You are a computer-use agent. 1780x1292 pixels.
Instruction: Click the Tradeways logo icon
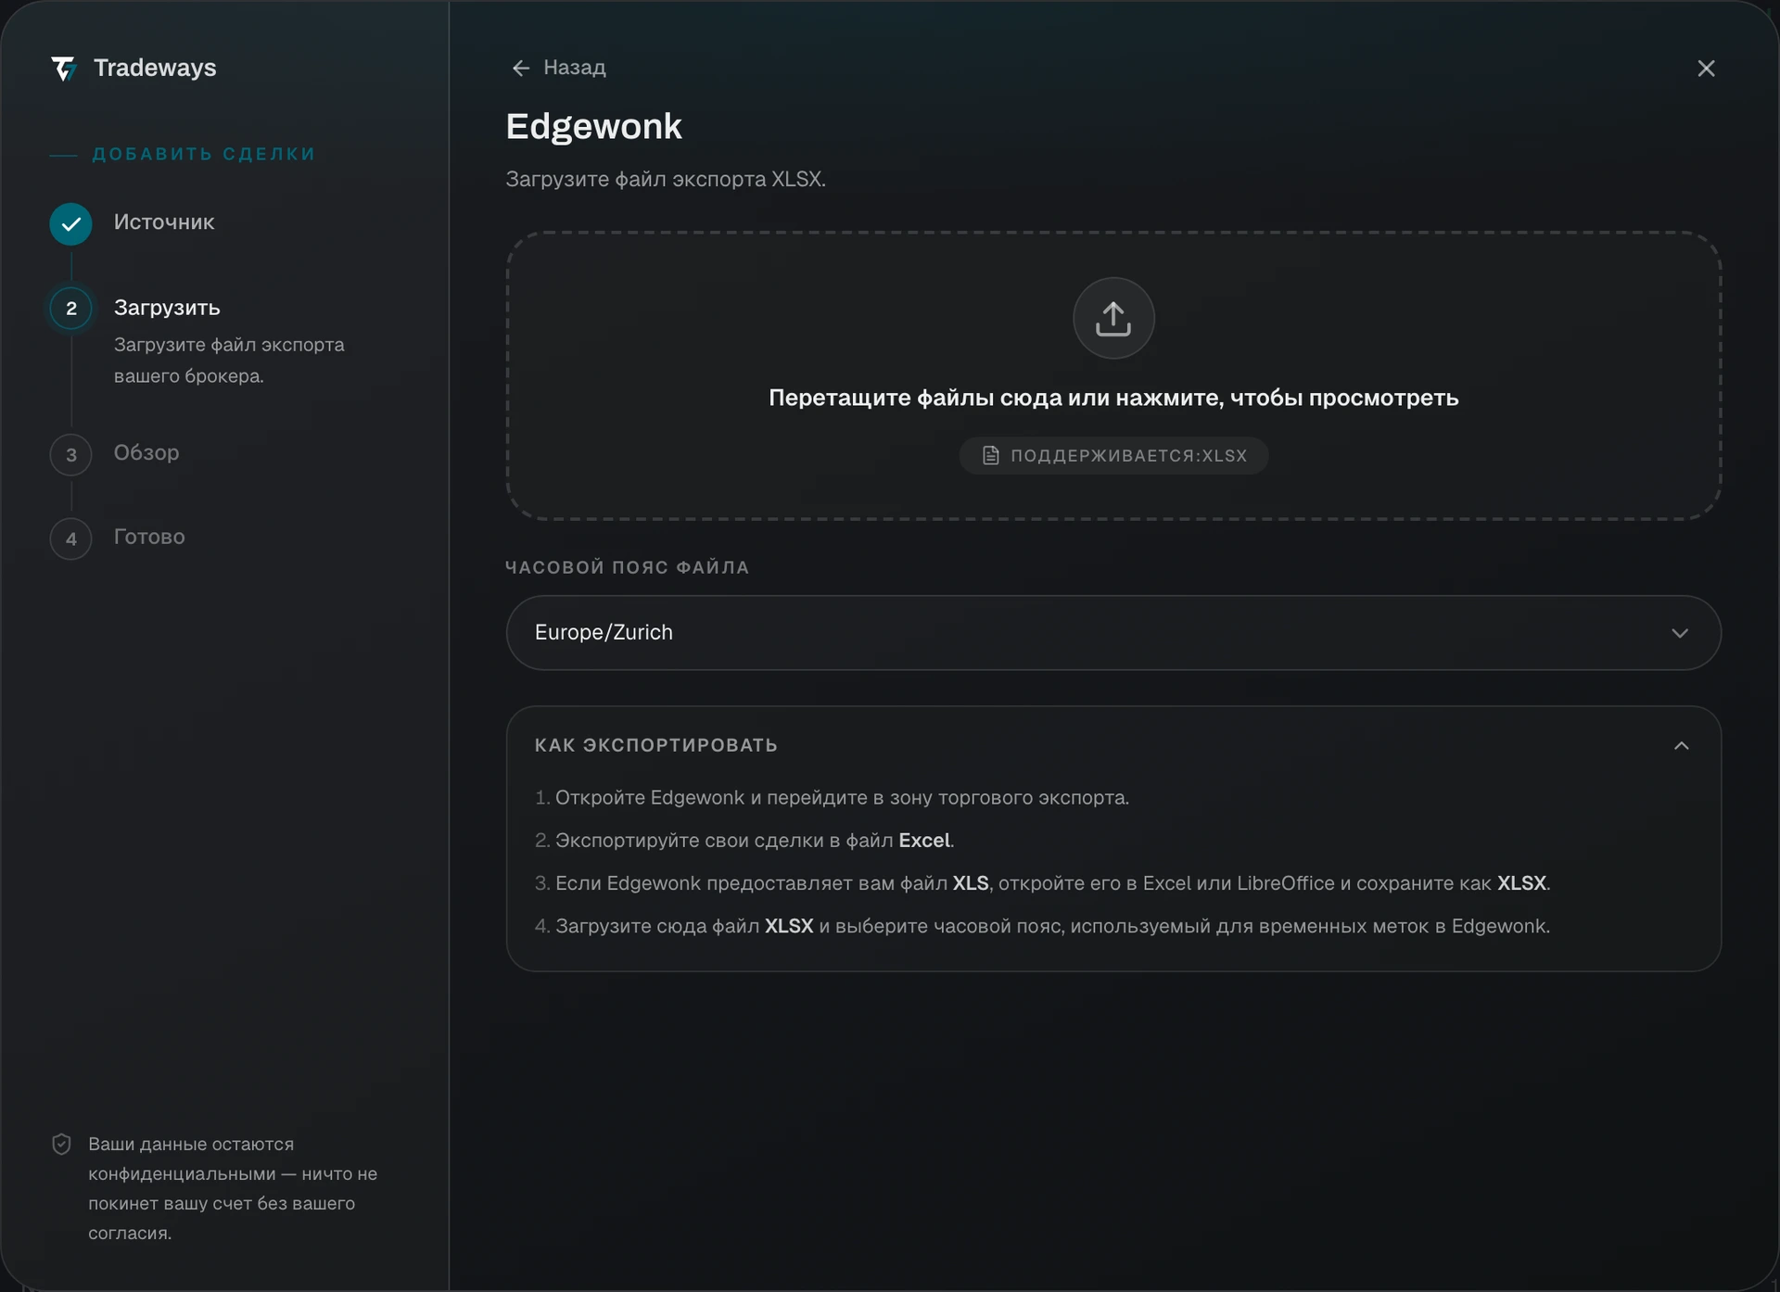click(63, 69)
